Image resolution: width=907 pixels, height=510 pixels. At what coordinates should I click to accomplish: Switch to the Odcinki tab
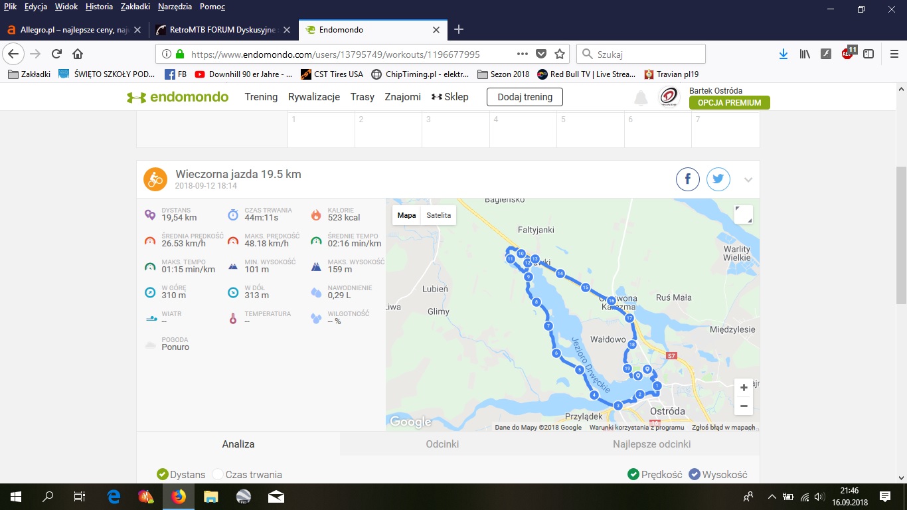coord(442,444)
